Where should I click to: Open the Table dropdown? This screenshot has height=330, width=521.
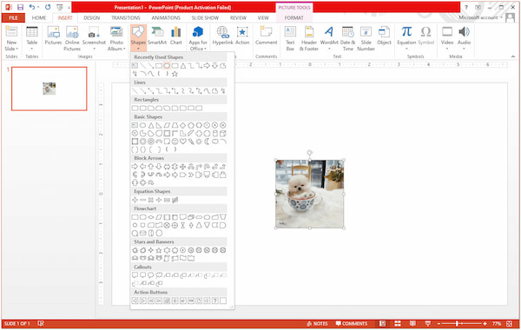(x=32, y=45)
